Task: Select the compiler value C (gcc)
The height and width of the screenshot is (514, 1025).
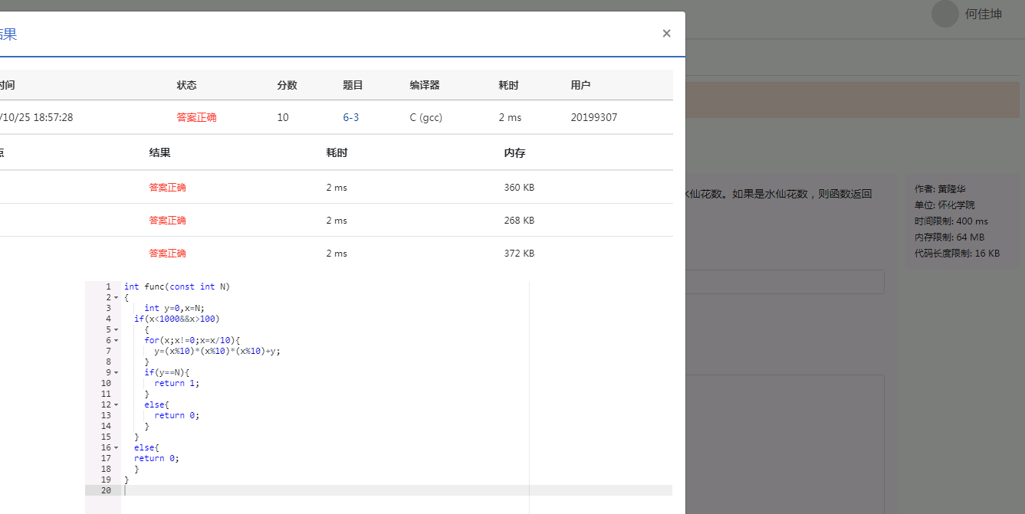Action: (x=426, y=117)
